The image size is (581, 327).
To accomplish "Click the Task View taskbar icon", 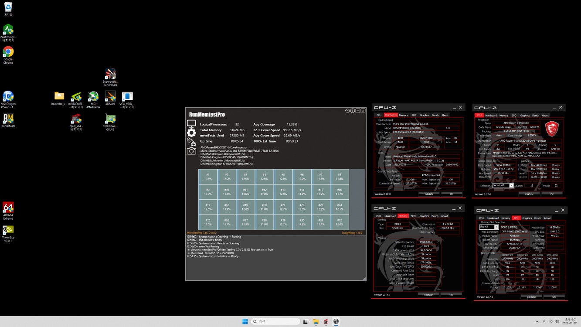I will point(306,322).
